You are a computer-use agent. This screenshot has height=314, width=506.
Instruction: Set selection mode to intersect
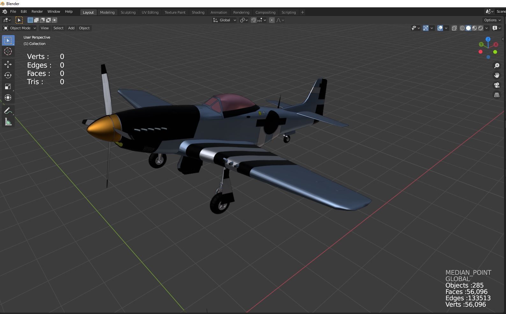pos(54,20)
